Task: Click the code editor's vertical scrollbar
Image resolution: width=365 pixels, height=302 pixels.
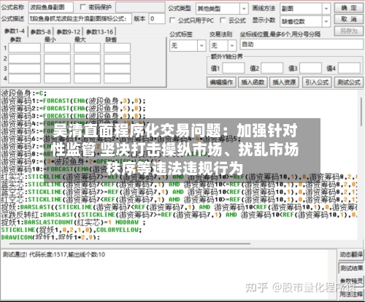Action: pos(361,111)
